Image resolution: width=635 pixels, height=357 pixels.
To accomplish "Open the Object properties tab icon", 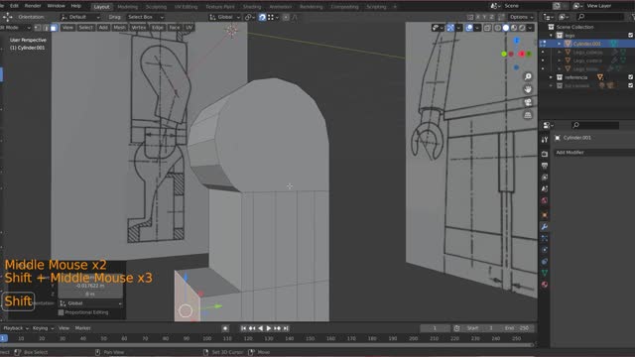I will [x=545, y=215].
